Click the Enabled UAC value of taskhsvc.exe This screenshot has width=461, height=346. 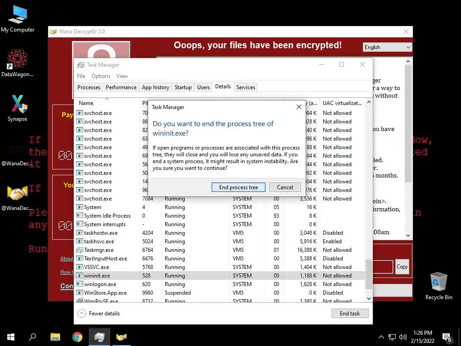[x=332, y=241]
